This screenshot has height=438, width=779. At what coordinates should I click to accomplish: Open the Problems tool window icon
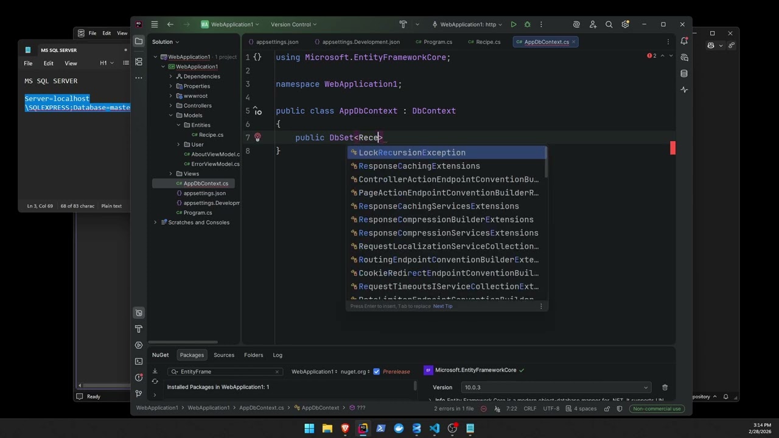[139, 377]
